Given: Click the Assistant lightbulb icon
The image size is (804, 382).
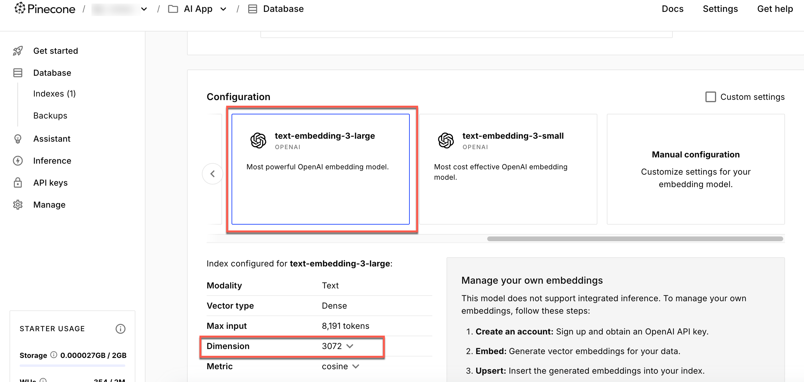Looking at the screenshot, I should click(18, 139).
